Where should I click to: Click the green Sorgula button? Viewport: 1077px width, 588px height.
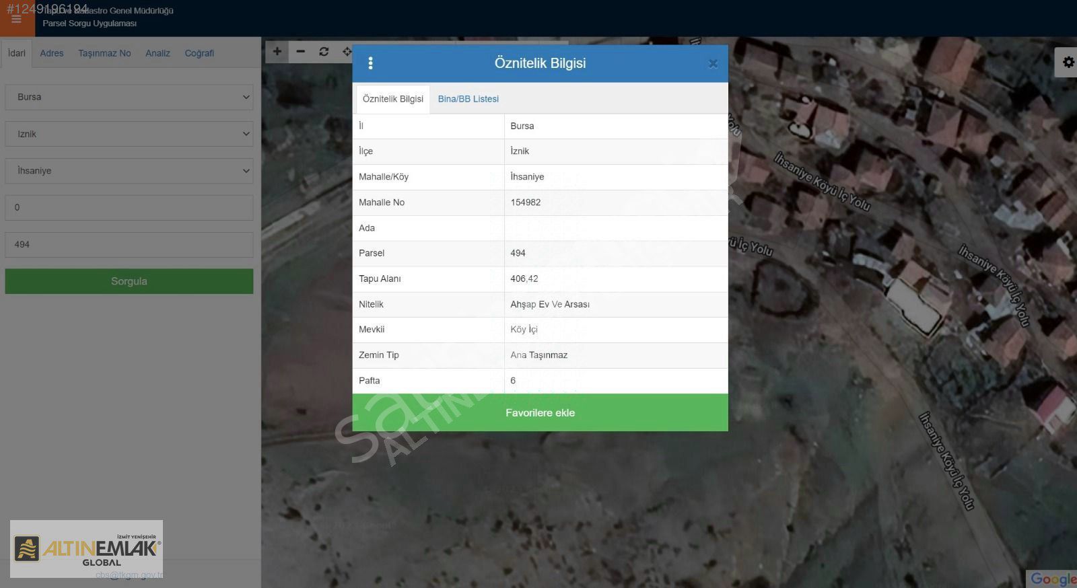[x=129, y=281]
